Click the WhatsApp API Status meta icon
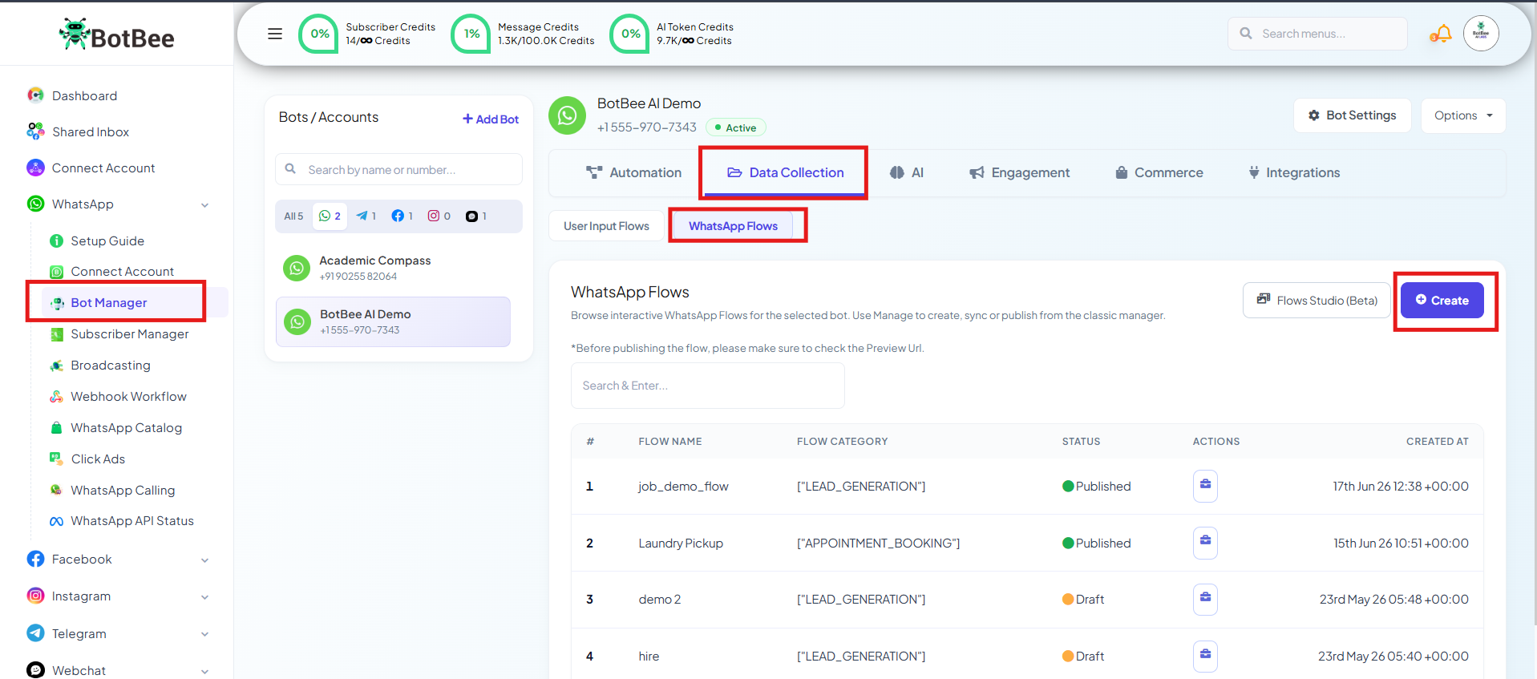The height and width of the screenshot is (679, 1537). click(56, 521)
